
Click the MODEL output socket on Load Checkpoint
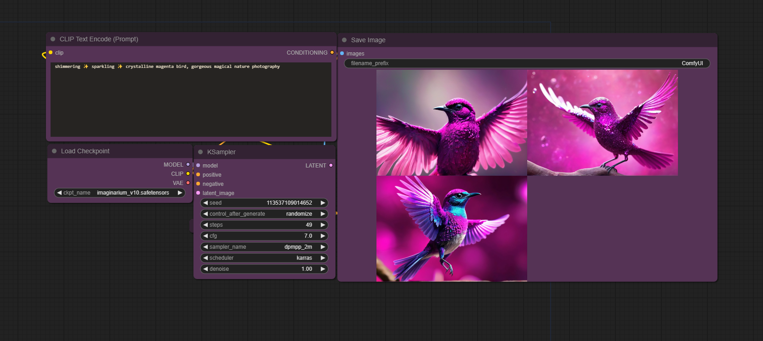tap(188, 165)
